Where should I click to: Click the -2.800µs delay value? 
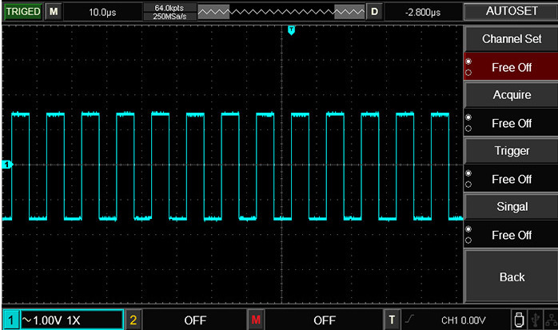tap(423, 13)
